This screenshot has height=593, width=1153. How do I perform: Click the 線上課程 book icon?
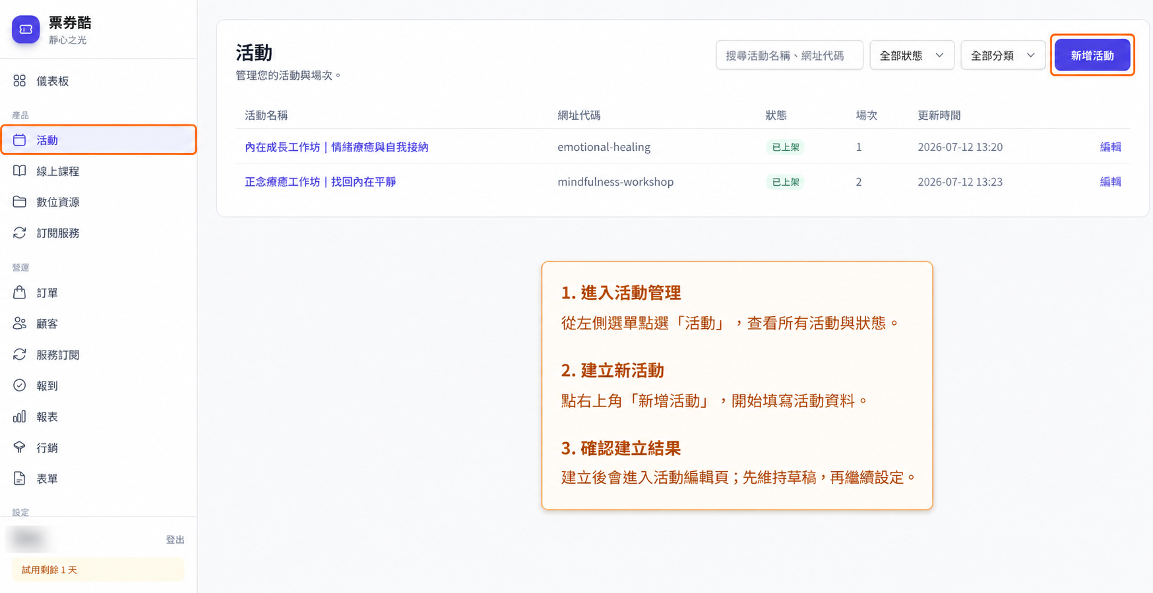(x=20, y=171)
